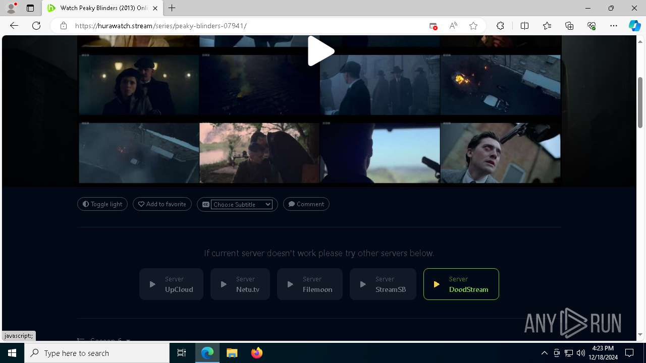Select StreamSB server
This screenshot has width=646, height=363.
coord(383,284)
